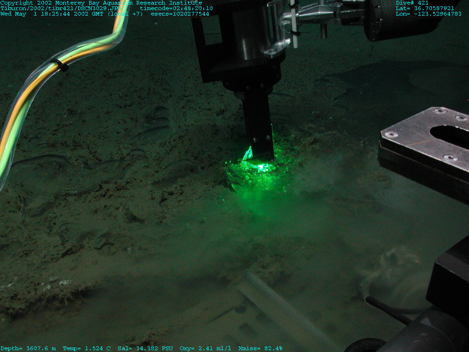Click the "Depth= 3607.6 m" readout
This screenshot has width=469, height=352.
(28, 348)
